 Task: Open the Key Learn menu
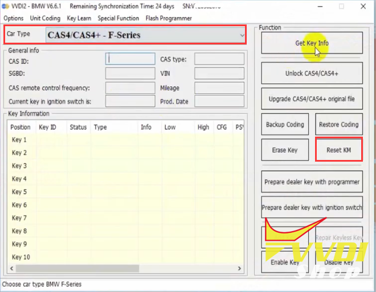click(79, 18)
